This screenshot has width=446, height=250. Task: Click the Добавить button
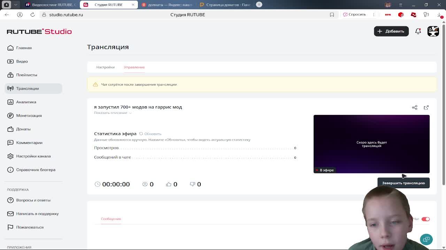tap(391, 31)
